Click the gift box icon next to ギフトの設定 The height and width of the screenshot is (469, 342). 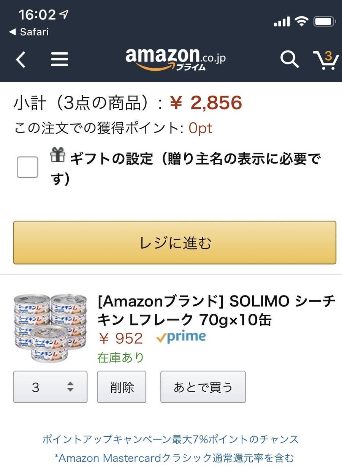click(58, 155)
